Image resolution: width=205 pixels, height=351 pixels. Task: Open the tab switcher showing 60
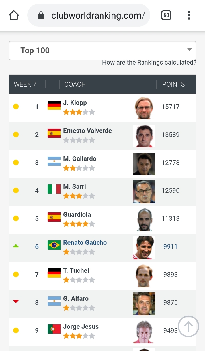click(166, 15)
